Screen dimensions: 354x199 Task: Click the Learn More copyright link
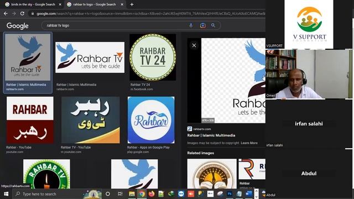coord(249,143)
